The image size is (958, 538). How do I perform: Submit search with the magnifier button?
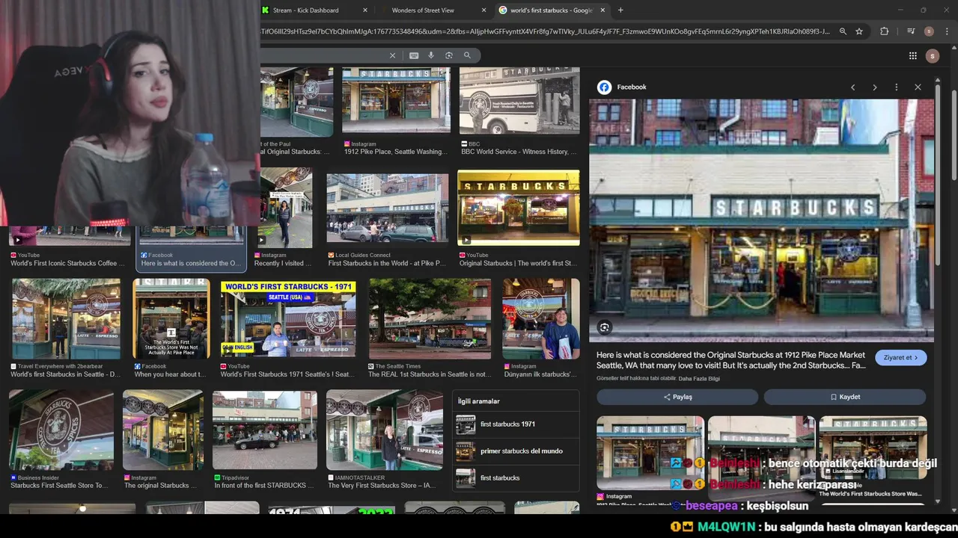[x=467, y=55]
